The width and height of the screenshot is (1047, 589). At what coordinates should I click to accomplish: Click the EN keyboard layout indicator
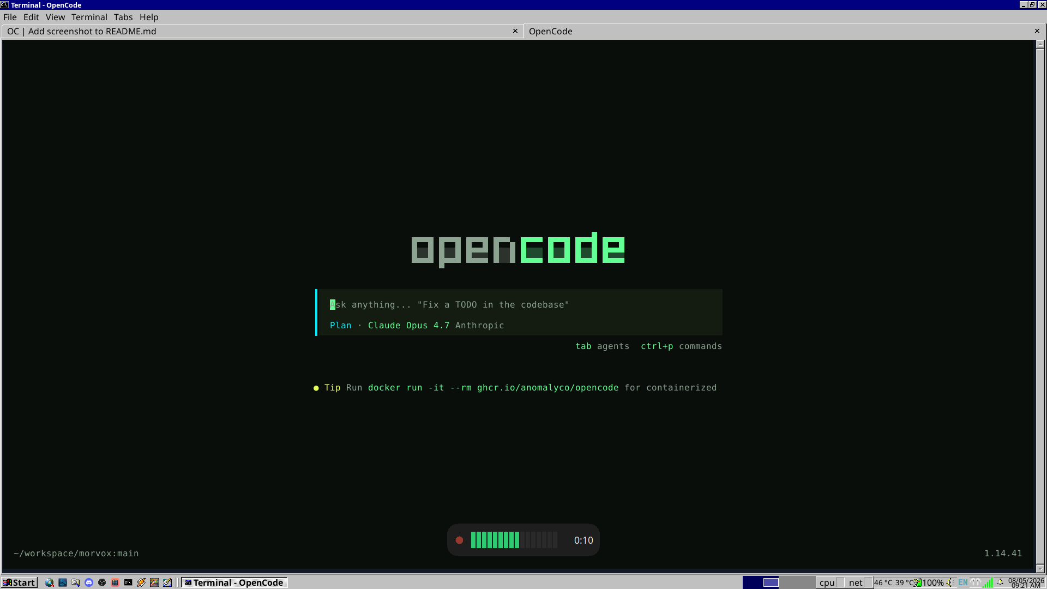click(x=963, y=582)
